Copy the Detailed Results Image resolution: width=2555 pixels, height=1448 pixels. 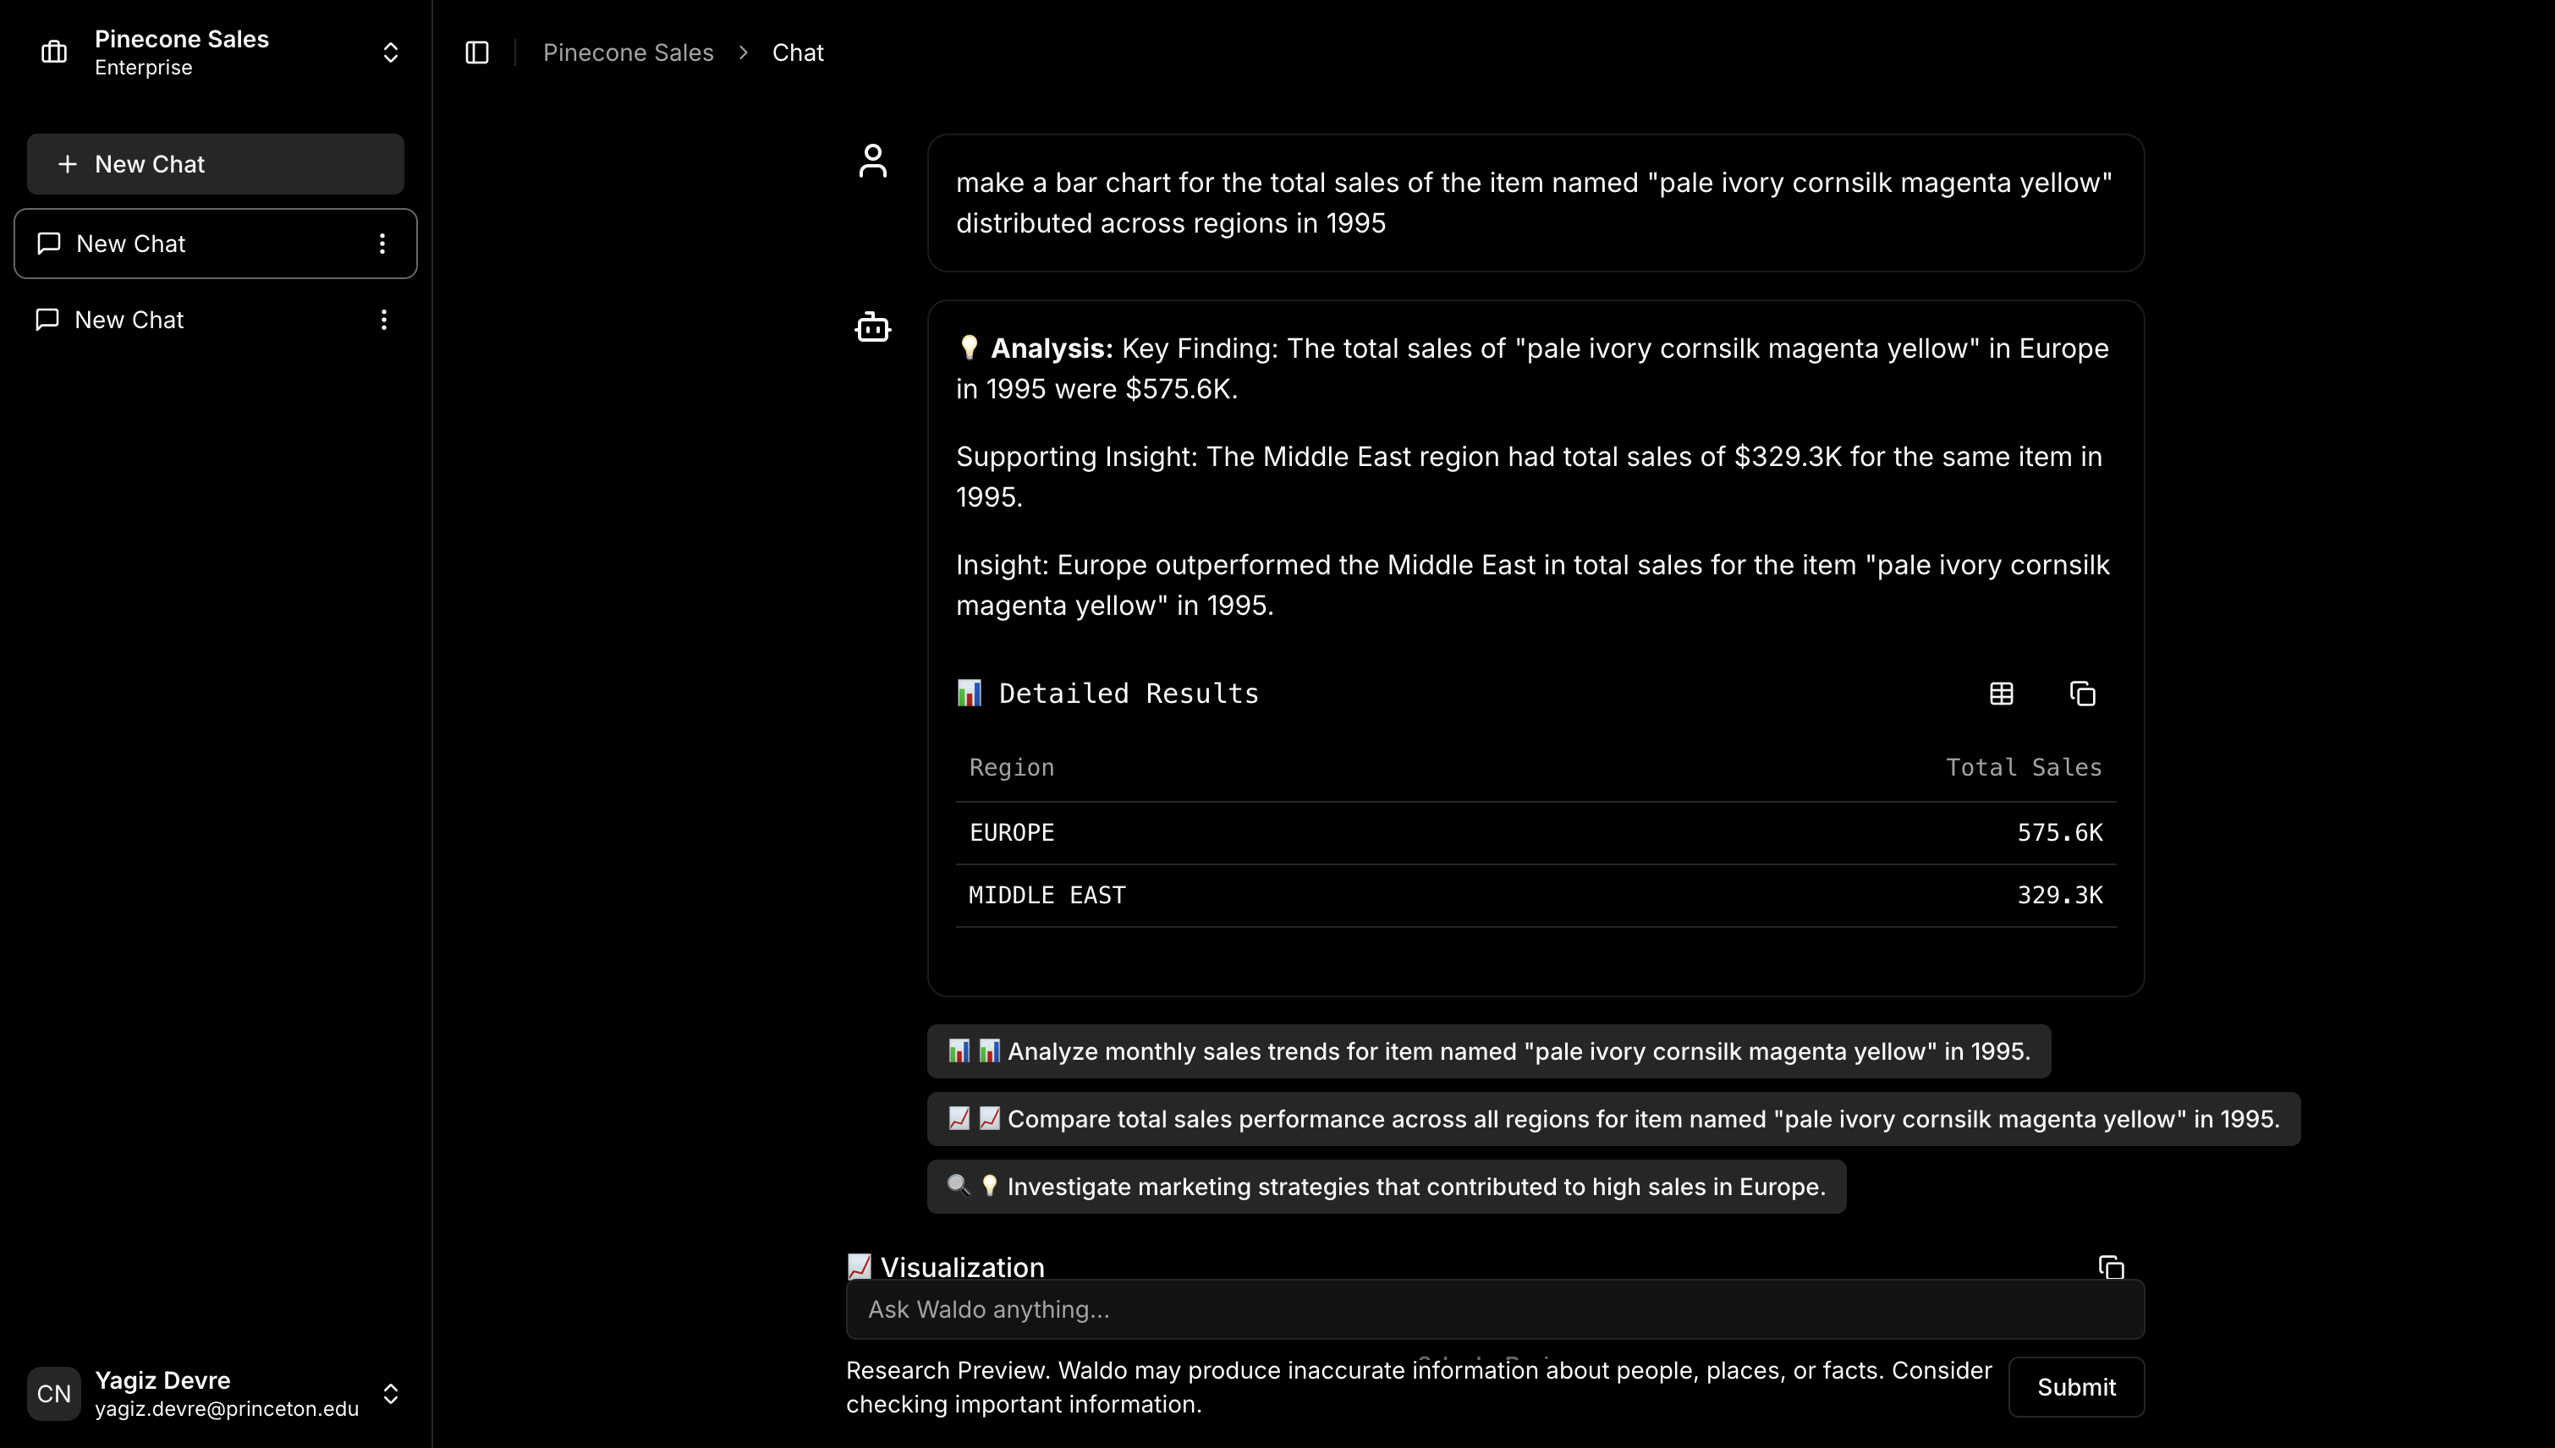2083,694
